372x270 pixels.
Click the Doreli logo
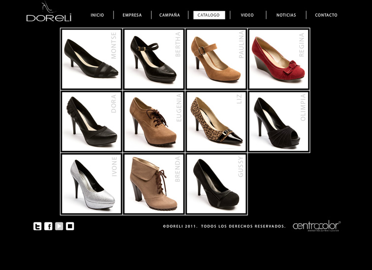(49, 13)
